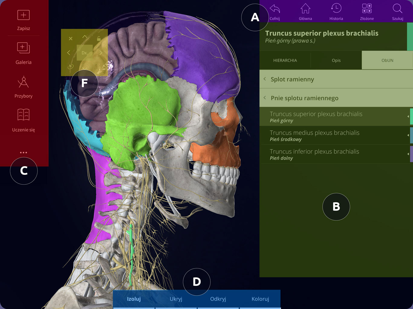Image resolution: width=413 pixels, height=309 pixels.
Task: Click the Zapisz save icon
Action: click(x=23, y=15)
